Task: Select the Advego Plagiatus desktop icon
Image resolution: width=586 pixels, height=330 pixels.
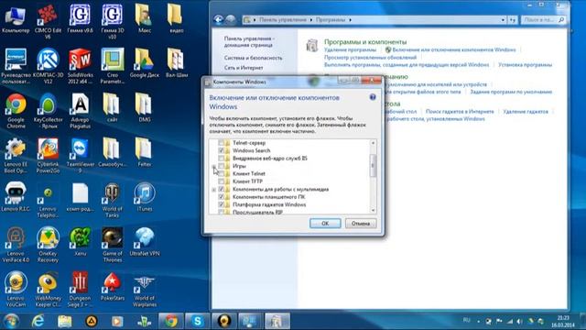Action: coord(80,111)
